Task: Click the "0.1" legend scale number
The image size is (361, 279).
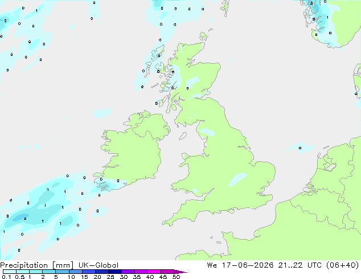Action: [6, 277]
